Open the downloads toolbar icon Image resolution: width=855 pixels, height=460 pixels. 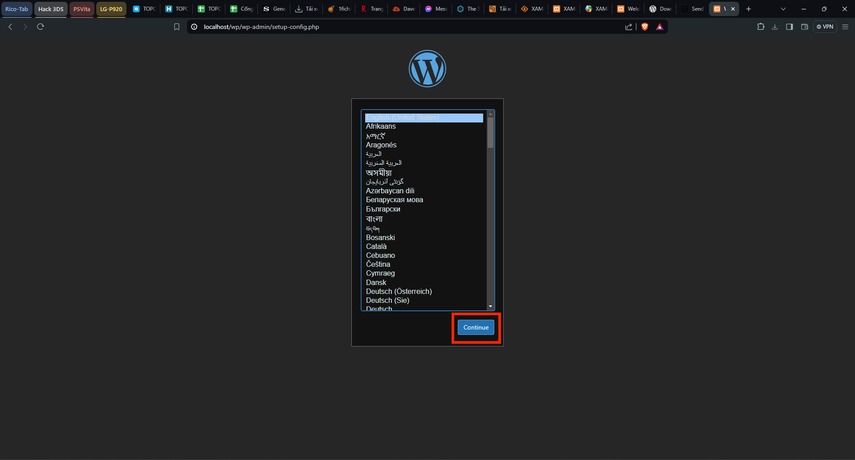point(775,27)
